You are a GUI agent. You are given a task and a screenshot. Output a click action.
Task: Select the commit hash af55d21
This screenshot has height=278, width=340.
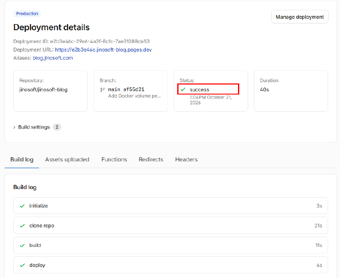[x=134, y=89]
